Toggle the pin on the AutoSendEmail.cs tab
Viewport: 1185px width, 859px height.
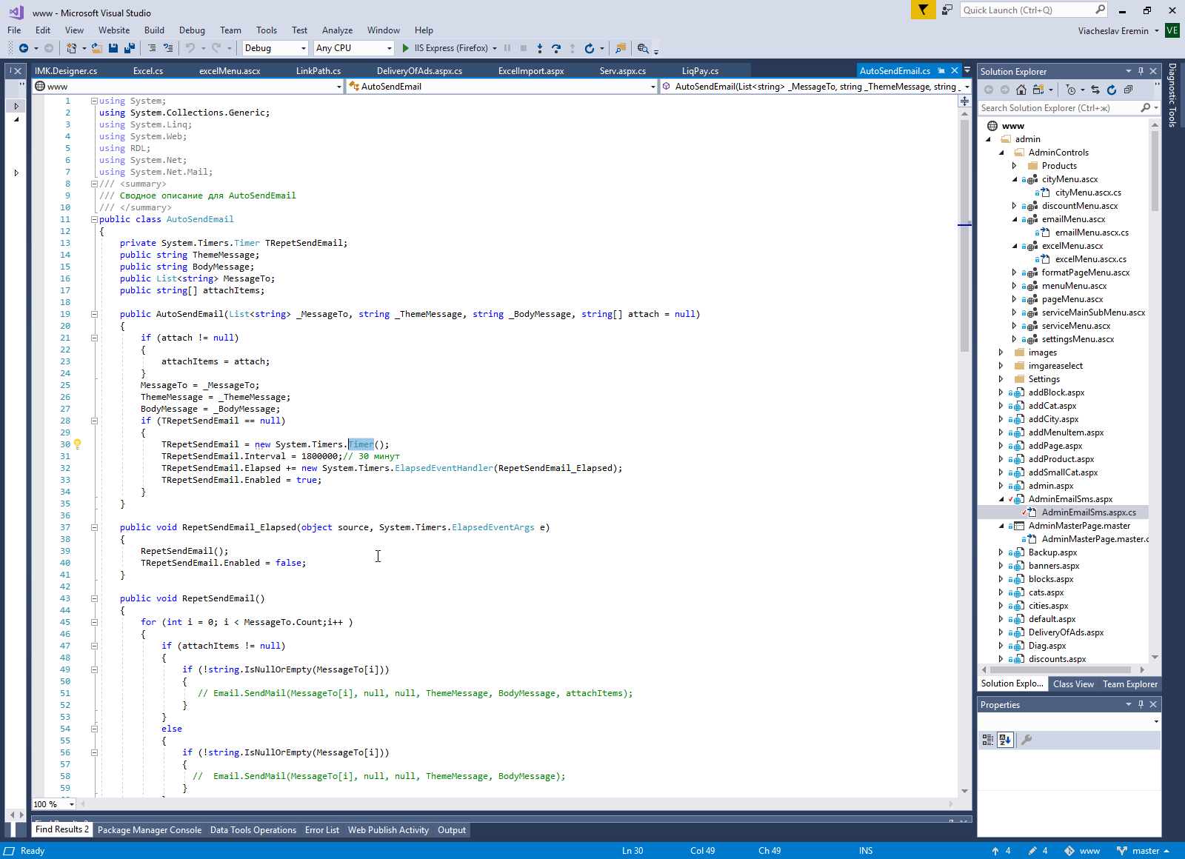(941, 70)
